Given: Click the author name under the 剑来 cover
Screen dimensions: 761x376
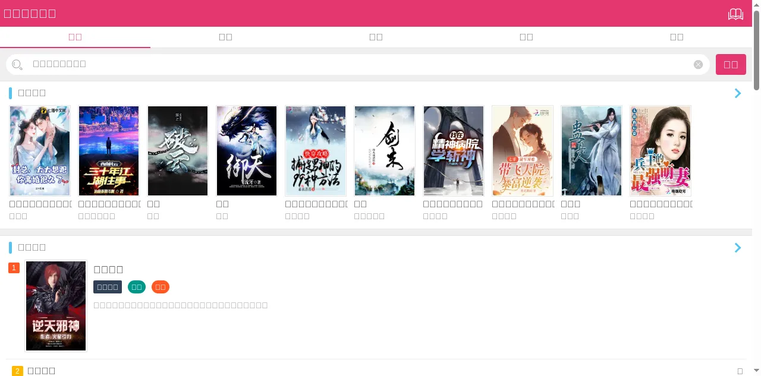Looking at the screenshot, I should 369,216.
